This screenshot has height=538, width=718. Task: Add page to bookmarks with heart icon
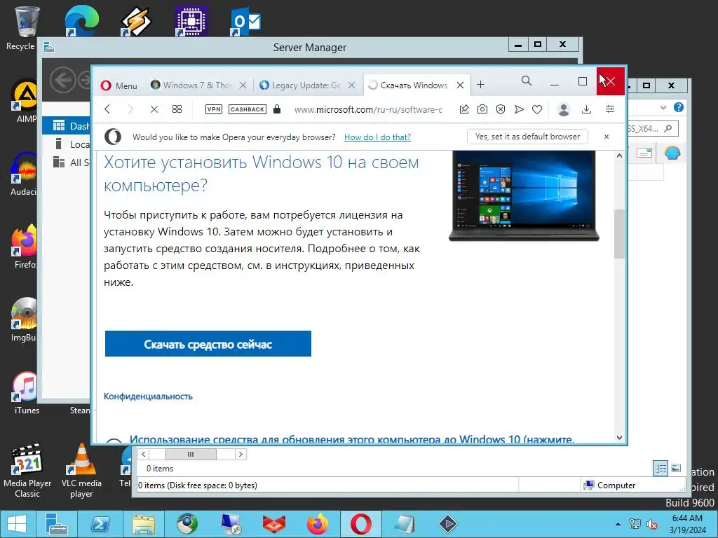[x=537, y=109]
